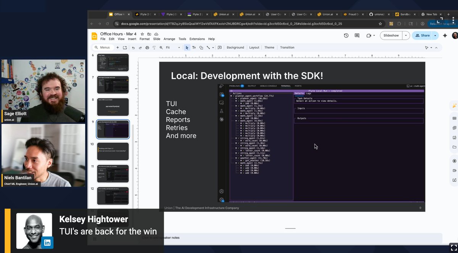
Task: Select slide 6 thumbnail
Action: [113, 63]
